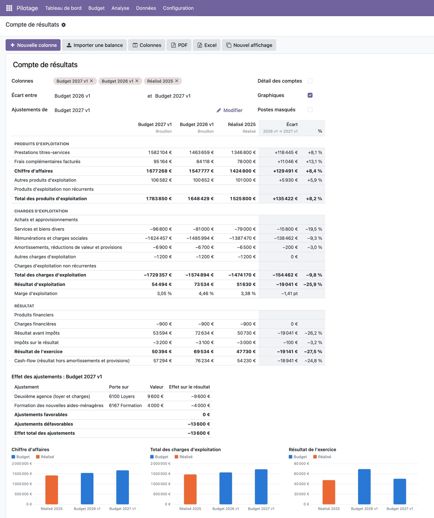The width and height of the screenshot is (434, 518).
Task: Click the Deuxième agence (loyer et charges) adjustment
Action: [x=52, y=397]
